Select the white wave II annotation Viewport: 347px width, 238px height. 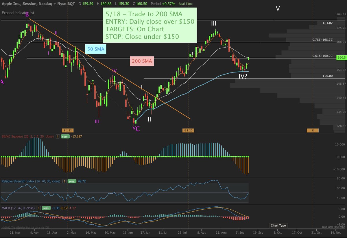(x=149, y=119)
